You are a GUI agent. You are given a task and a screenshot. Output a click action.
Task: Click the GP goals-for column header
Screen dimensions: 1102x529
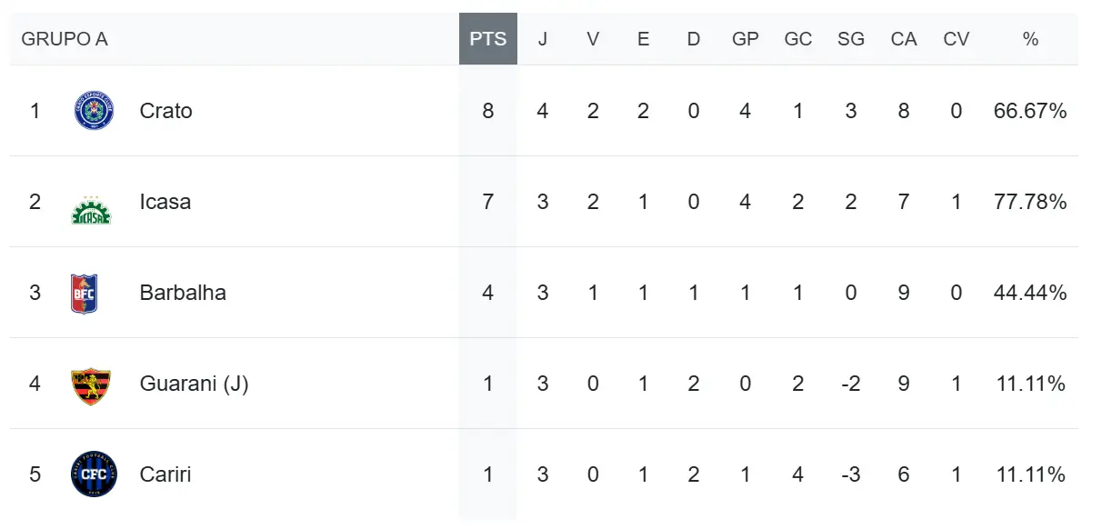(x=746, y=39)
